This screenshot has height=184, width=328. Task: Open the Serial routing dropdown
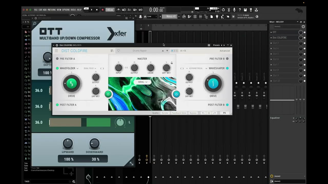tap(142, 82)
